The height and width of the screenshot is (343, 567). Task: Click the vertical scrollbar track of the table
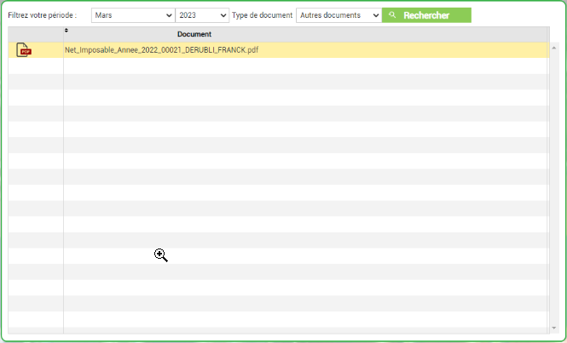point(553,188)
